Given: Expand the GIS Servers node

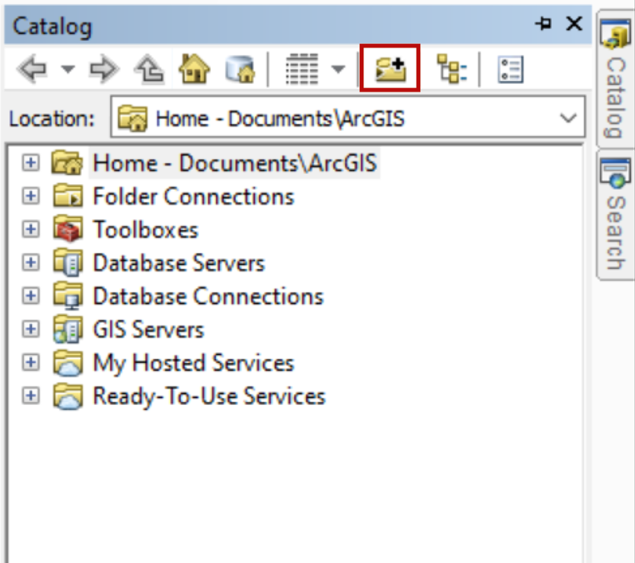Looking at the screenshot, I should [x=31, y=330].
